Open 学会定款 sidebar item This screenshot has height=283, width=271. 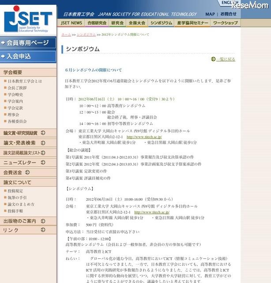15,108
